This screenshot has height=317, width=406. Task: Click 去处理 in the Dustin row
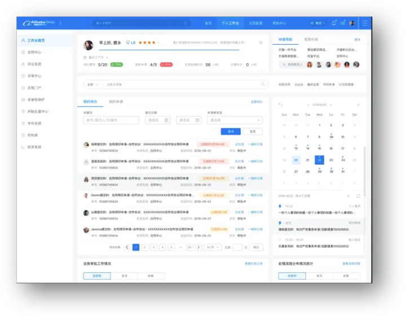[239, 195]
